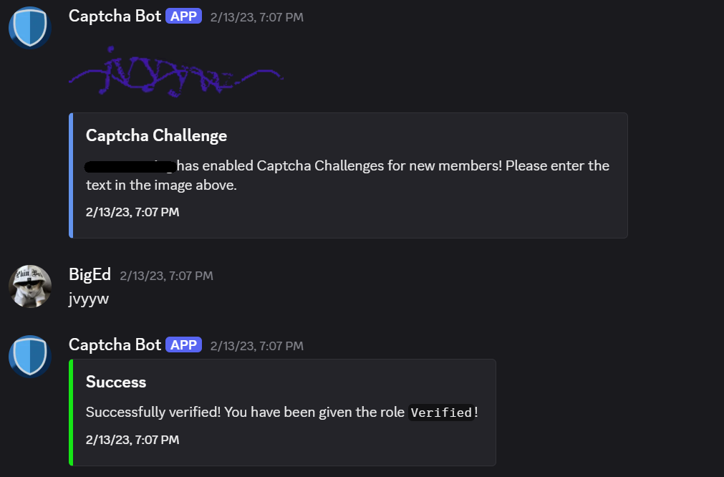Screen dimensions: 724x477
Task: Click the timestamp next to BigEd's name
Action: (167, 276)
